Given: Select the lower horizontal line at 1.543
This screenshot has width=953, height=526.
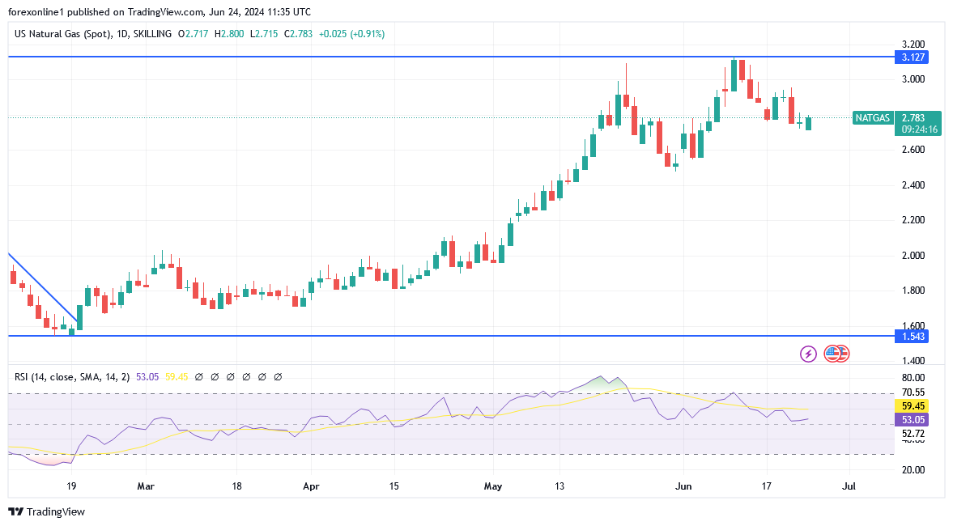Looking at the screenshot, I should pyautogui.click(x=405, y=335).
